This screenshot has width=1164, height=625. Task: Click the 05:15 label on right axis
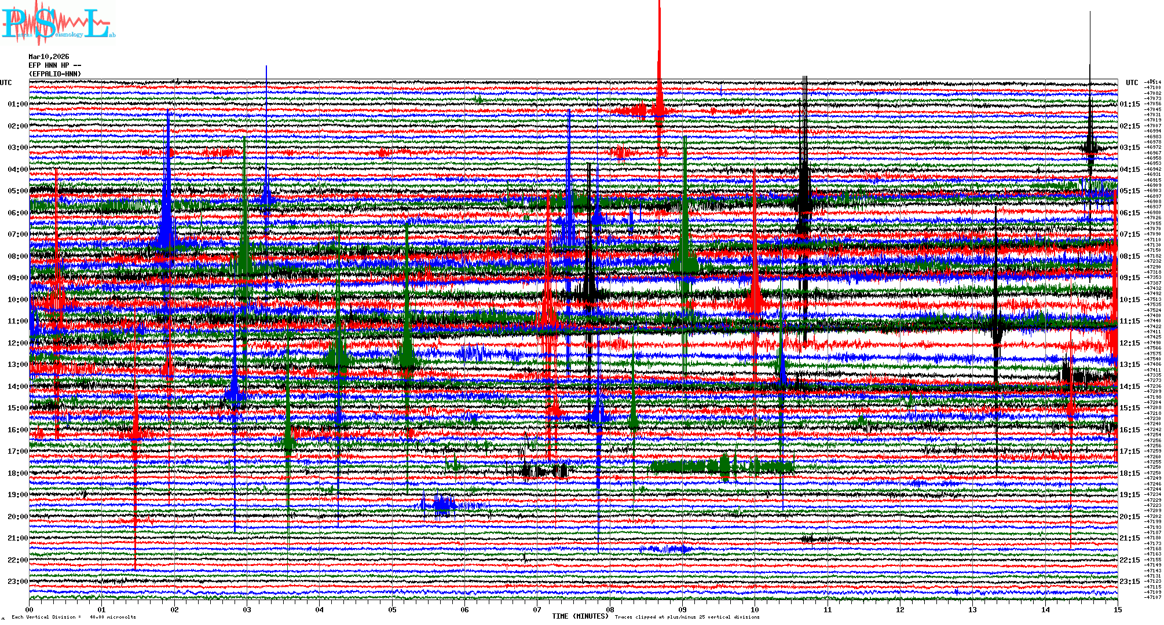[1129, 191]
